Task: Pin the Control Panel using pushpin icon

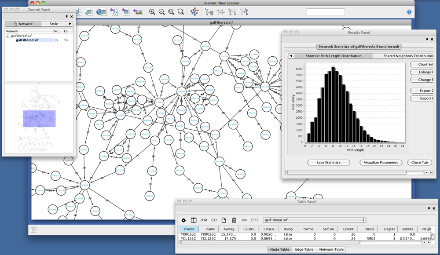Action: click(x=67, y=16)
